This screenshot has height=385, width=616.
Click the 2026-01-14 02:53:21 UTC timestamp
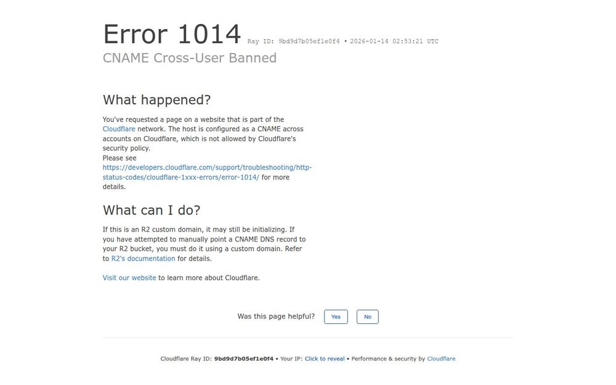point(394,41)
